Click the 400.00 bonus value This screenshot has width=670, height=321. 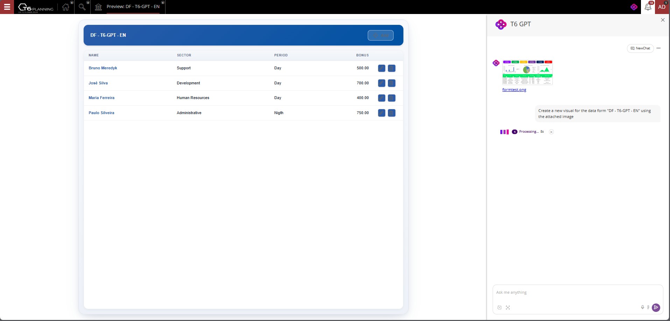coord(363,98)
